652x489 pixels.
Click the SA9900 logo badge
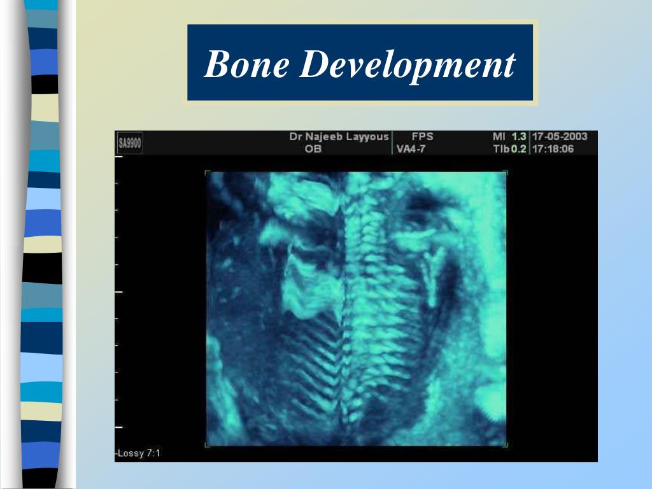[x=130, y=143]
